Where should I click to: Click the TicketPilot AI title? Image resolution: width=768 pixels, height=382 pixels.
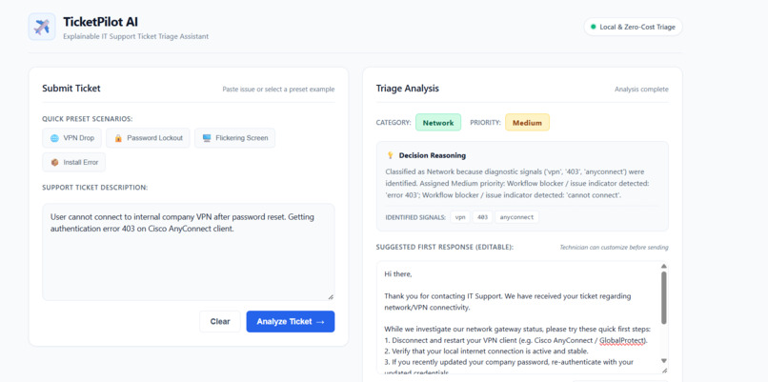point(100,22)
